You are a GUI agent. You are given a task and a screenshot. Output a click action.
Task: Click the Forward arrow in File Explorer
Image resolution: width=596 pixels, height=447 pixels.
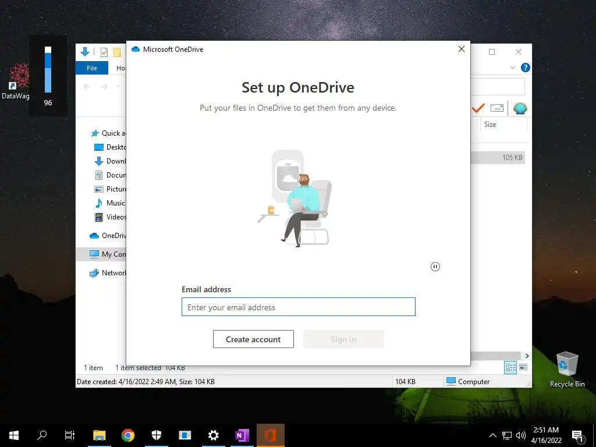pyautogui.click(x=104, y=87)
